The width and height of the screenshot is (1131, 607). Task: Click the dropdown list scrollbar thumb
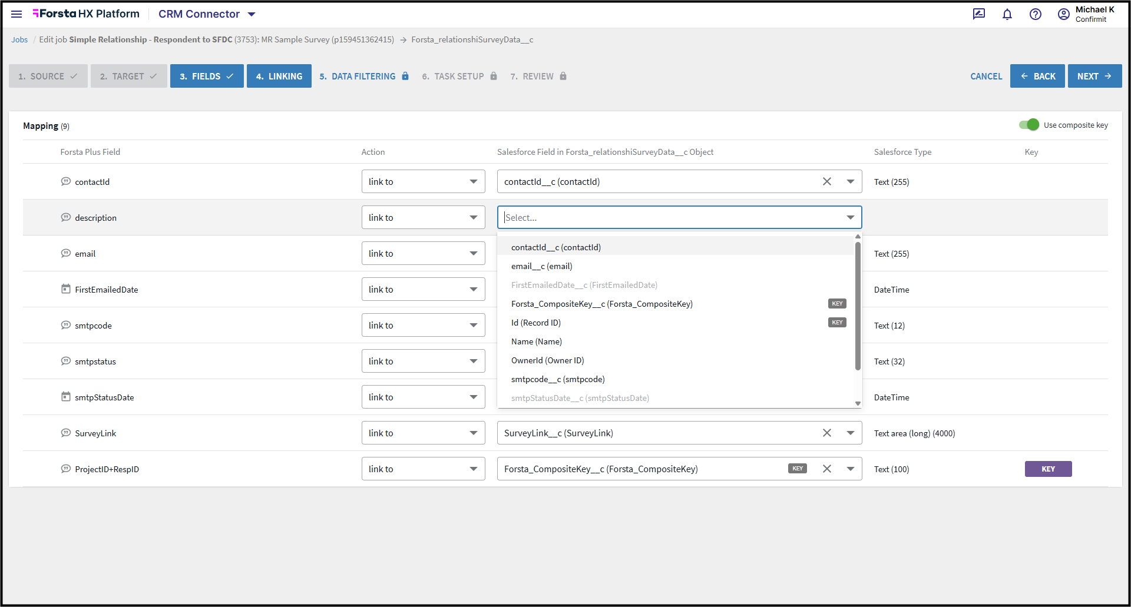pos(858,306)
